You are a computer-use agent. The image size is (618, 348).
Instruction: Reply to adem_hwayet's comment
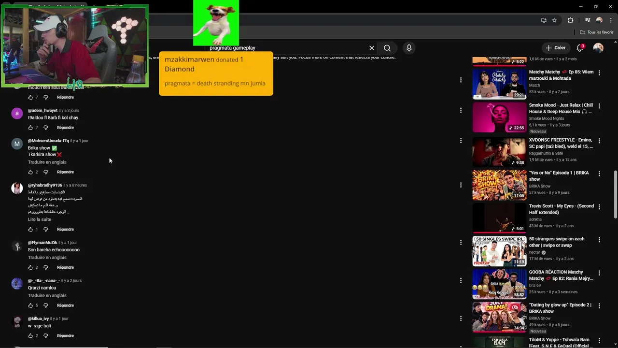pos(65,128)
